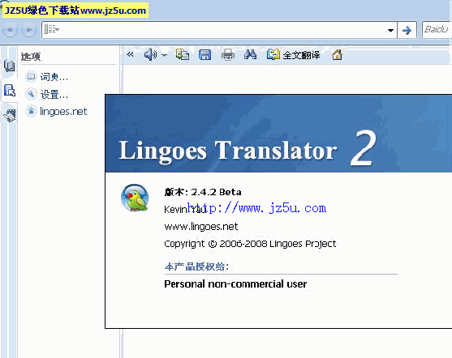The width and height of the screenshot is (452, 358).
Task: Collapse sidebar with double chevron icon
Action: pos(130,54)
